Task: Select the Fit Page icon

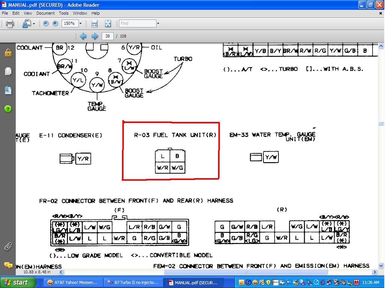Action: pyautogui.click(x=108, y=24)
